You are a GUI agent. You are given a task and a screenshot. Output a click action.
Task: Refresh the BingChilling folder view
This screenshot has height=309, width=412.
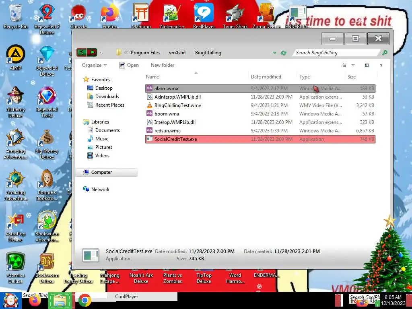[283, 53]
